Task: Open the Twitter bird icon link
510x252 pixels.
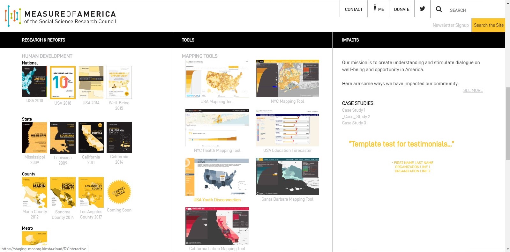Action: click(422, 9)
